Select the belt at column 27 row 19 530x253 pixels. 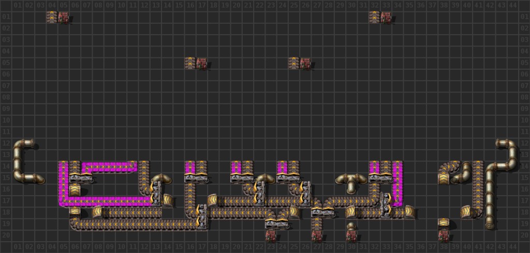tap(317, 224)
